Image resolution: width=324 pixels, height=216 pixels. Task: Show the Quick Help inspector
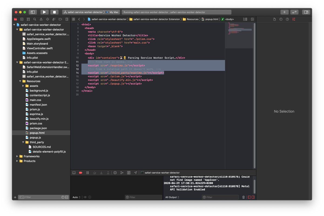pos(287,19)
